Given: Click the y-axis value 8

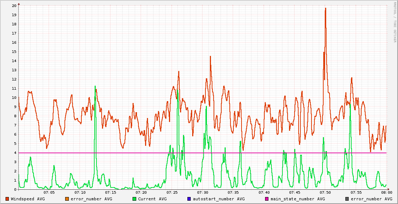Looking at the screenshot, I should click(15, 116).
